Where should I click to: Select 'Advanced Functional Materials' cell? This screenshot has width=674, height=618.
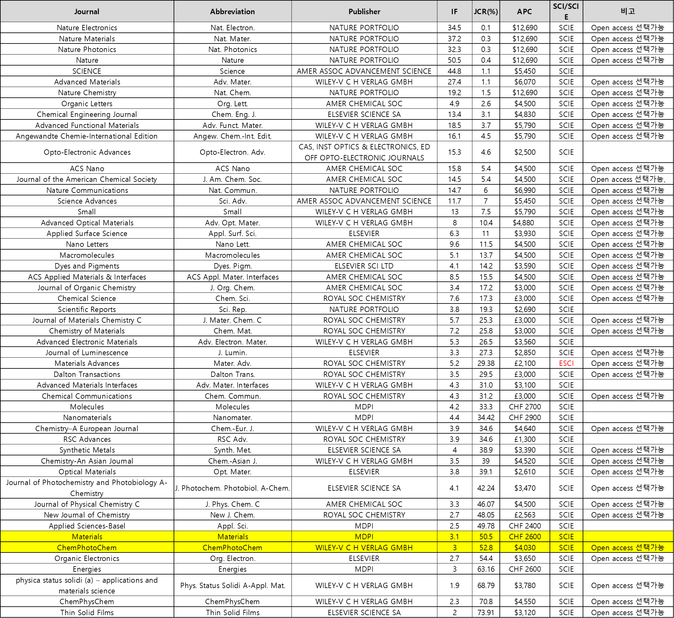(87, 125)
